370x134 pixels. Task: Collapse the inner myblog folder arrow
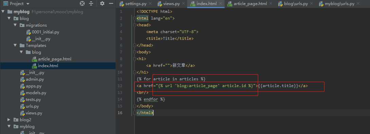pos(9,127)
